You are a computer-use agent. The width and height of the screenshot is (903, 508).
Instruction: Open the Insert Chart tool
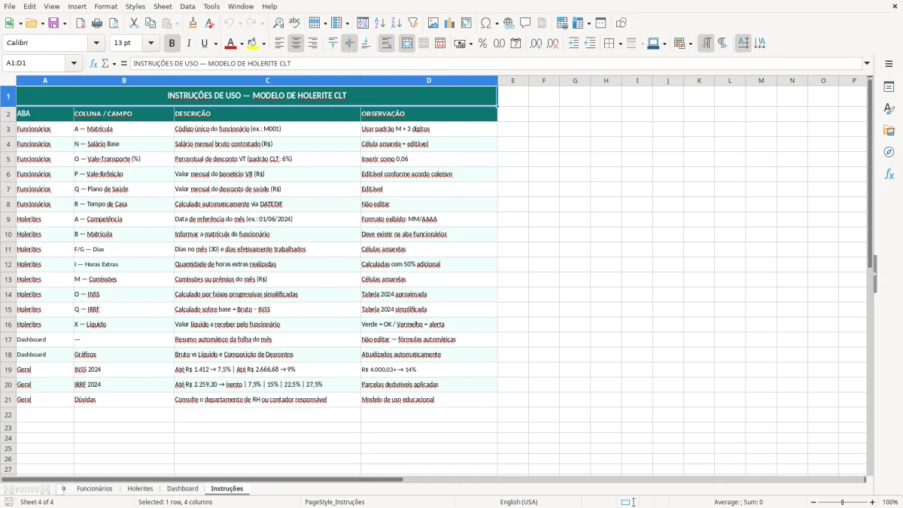click(x=448, y=23)
